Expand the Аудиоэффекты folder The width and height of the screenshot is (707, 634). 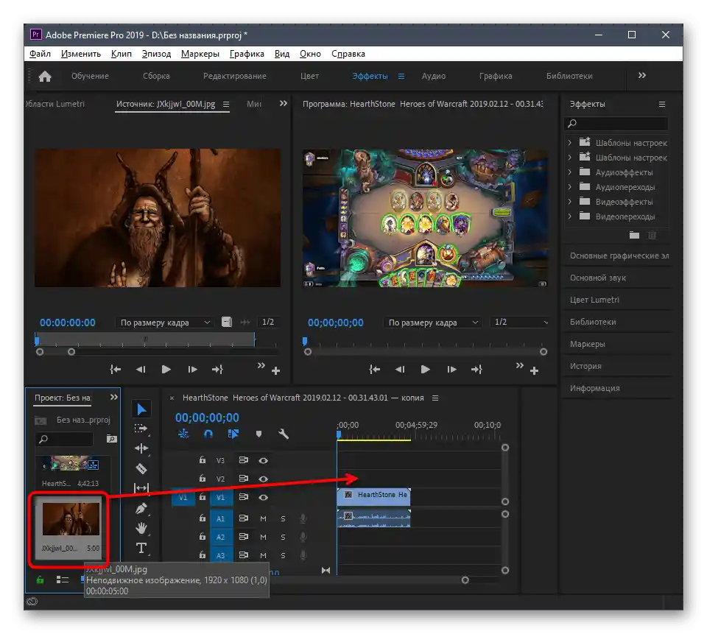(571, 172)
